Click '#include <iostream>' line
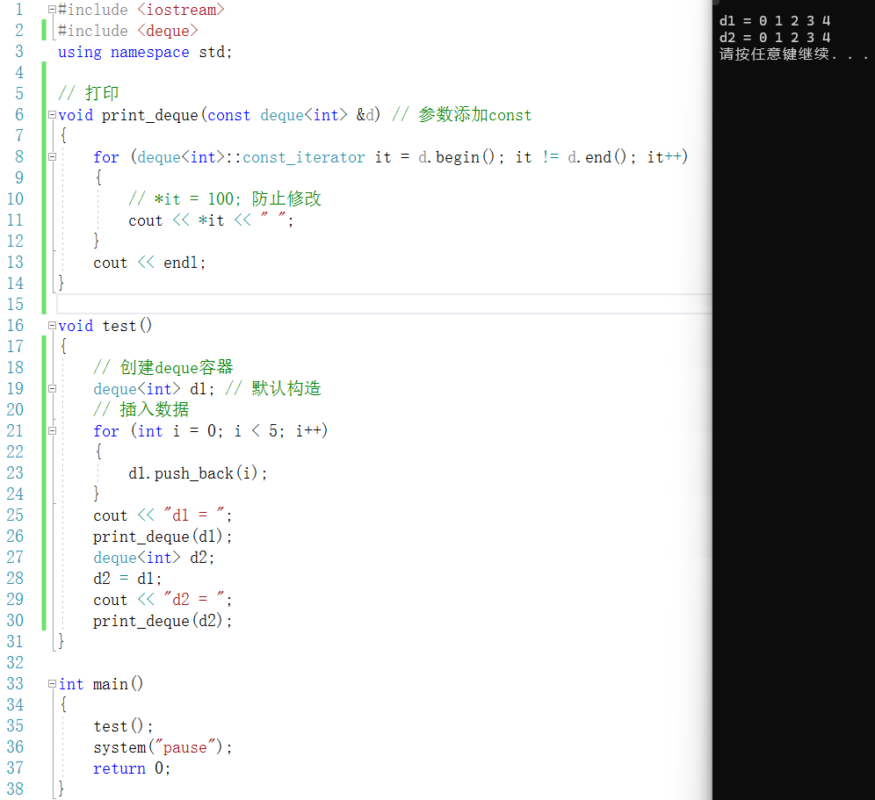875x800 pixels. coord(141,10)
